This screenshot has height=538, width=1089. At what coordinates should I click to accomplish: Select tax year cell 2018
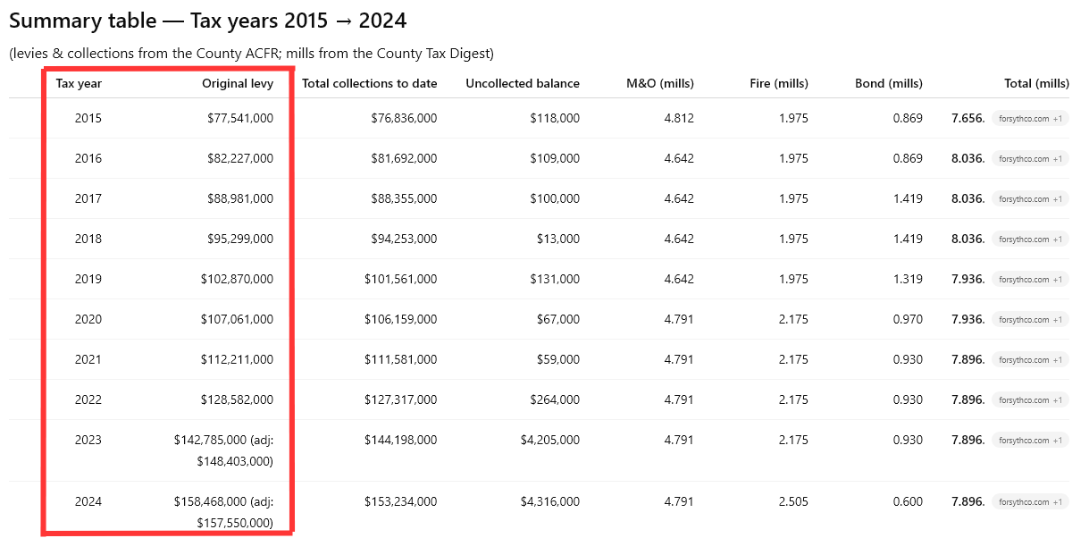88,239
